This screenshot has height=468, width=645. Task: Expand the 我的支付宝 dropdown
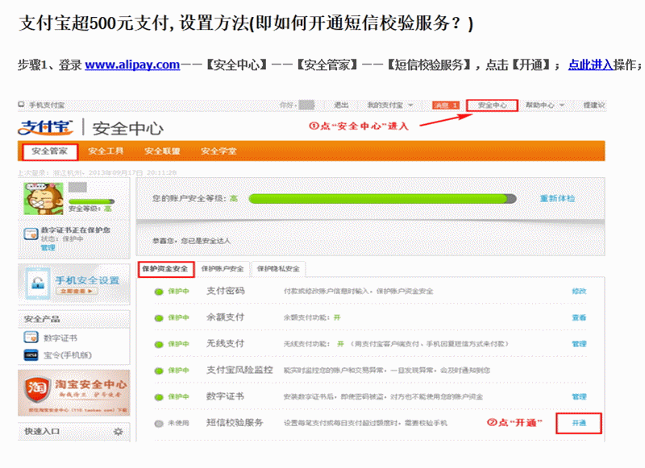pyautogui.click(x=389, y=106)
